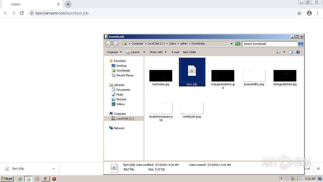Screen dimensions: 323x182
Task: Click the Windows Explorer taskbar icon
Action: click(x=29, y=179)
